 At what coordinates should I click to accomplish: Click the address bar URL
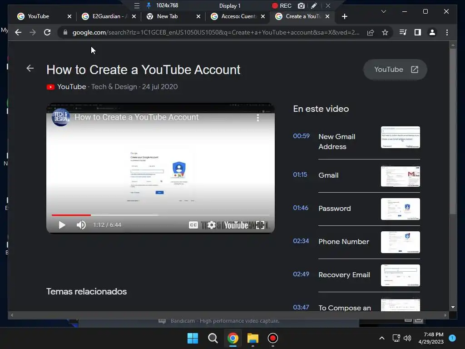pos(216,32)
